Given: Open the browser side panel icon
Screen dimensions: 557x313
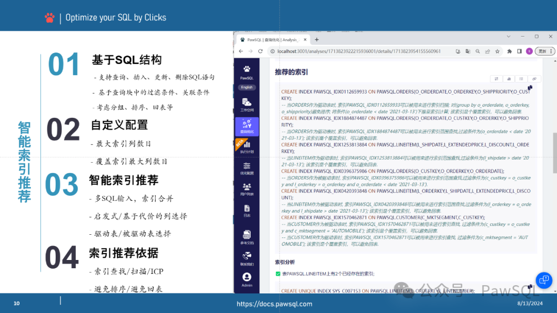Looking at the screenshot, I should pyautogui.click(x=519, y=51).
